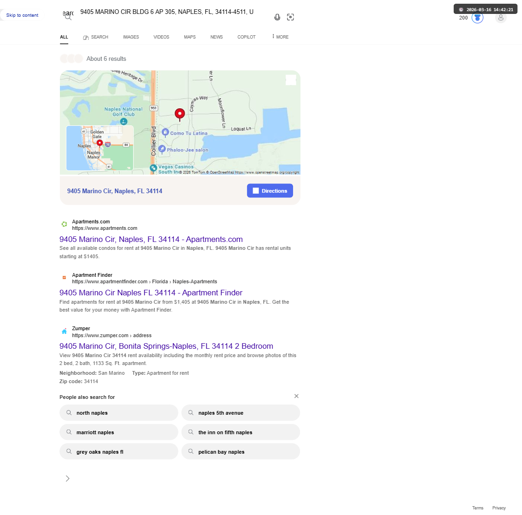Click the Collier Blvd road label
Viewport: 522px width, 515px height.
[x=153, y=141]
